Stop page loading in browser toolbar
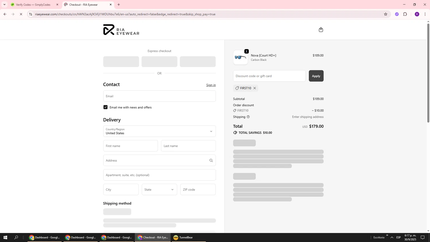The width and height of the screenshot is (430, 242). [x=21, y=14]
